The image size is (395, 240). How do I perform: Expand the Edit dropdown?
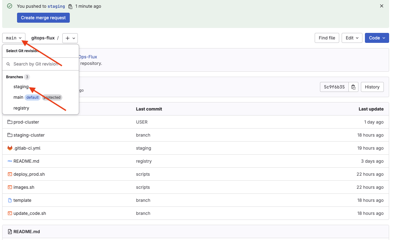[x=352, y=38]
